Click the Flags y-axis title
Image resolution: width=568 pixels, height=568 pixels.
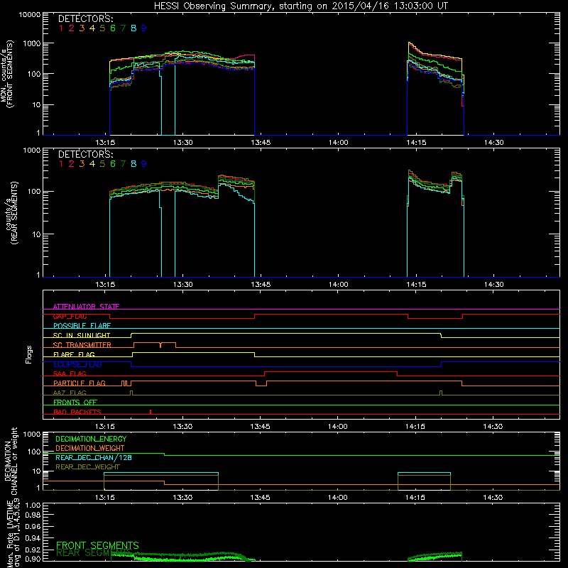click(29, 354)
